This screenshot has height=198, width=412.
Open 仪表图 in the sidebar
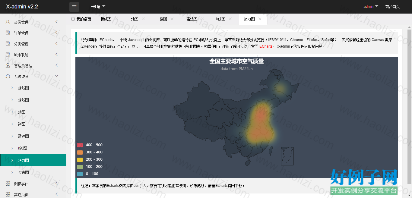33,172
